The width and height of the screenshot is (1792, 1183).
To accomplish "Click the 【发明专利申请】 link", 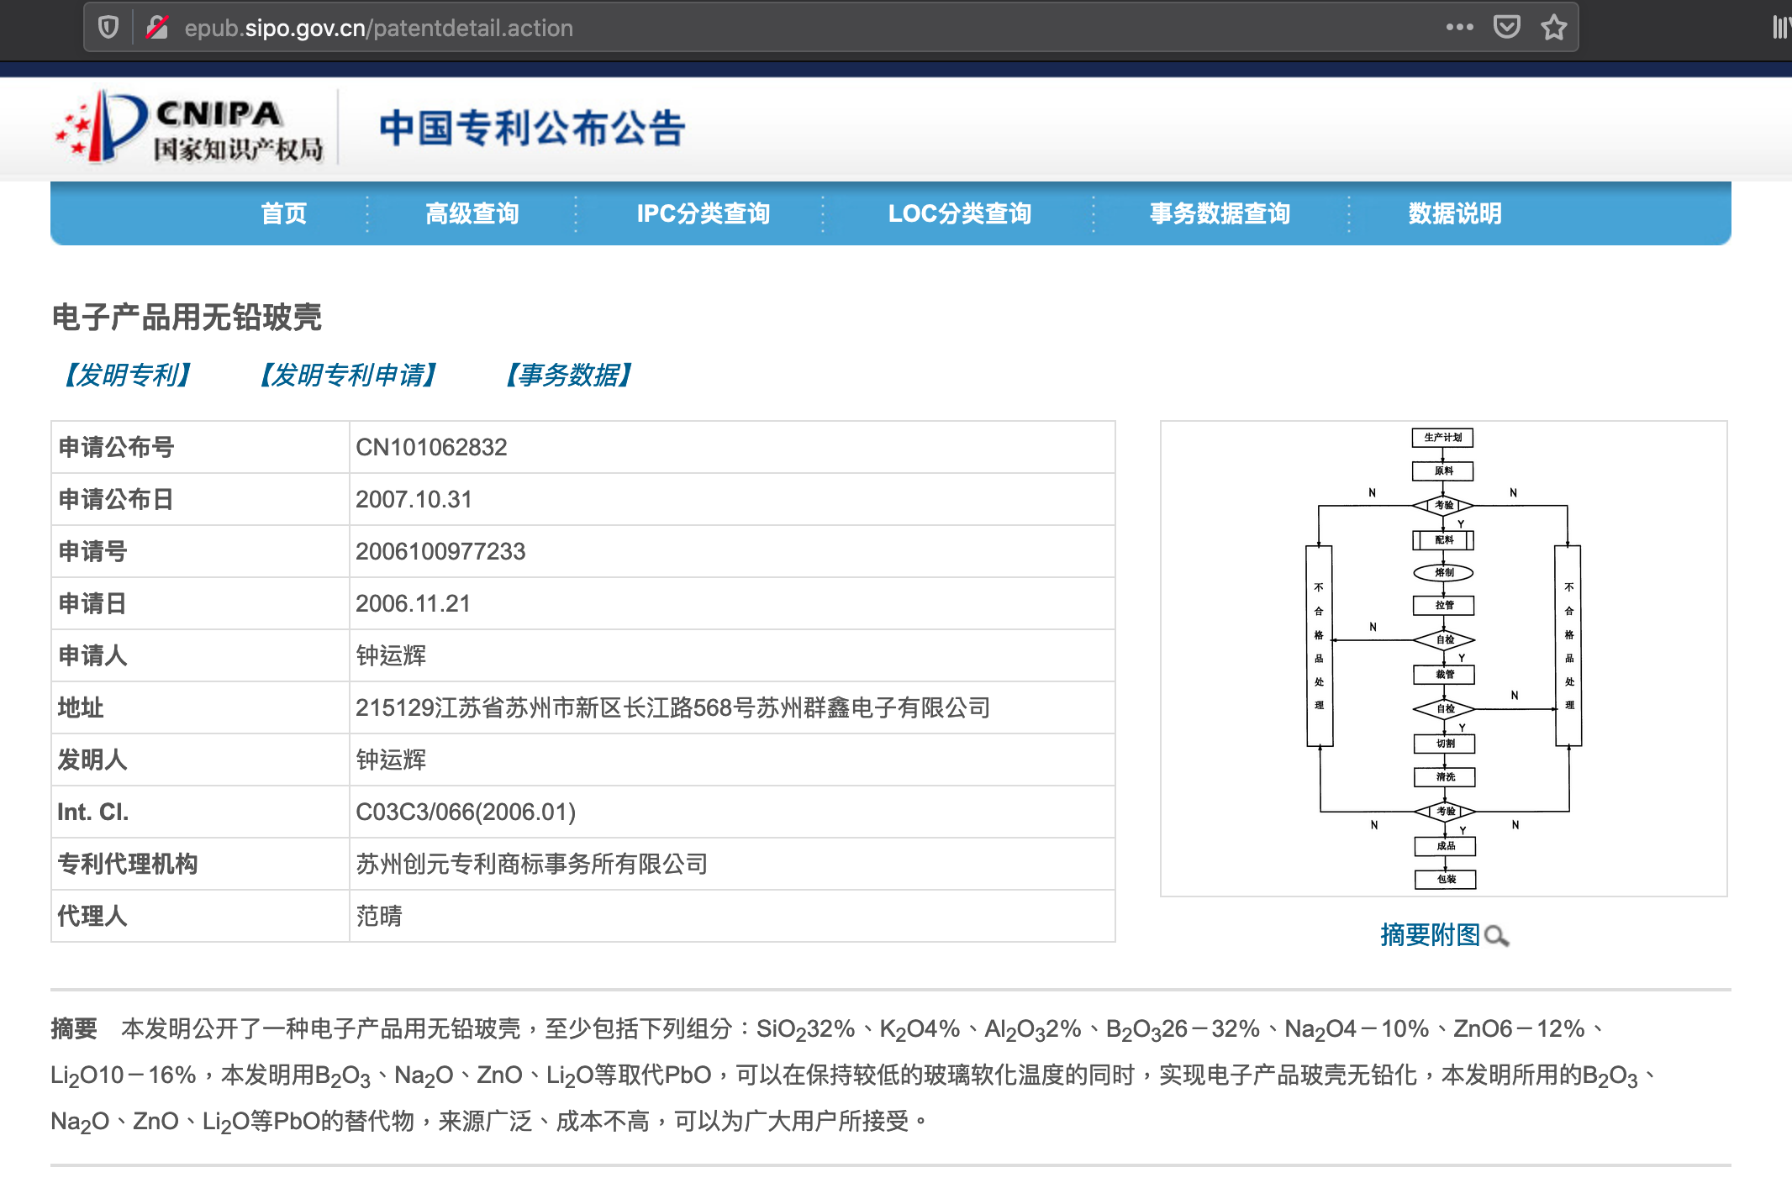I will pyautogui.click(x=348, y=375).
